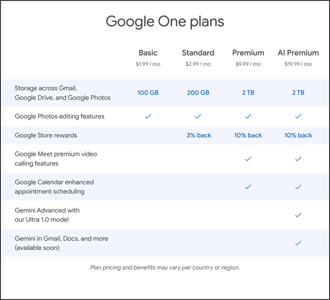Click the AI Premium checkmark for Calendar scheduling
Screen dimensions: 330x300
click(x=298, y=187)
